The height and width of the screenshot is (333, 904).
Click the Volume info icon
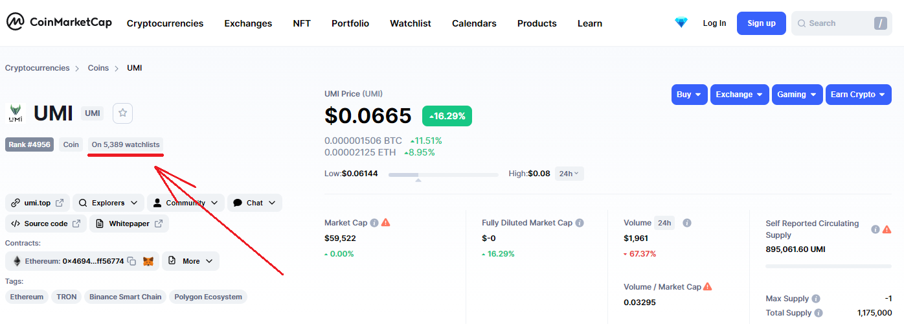click(687, 223)
